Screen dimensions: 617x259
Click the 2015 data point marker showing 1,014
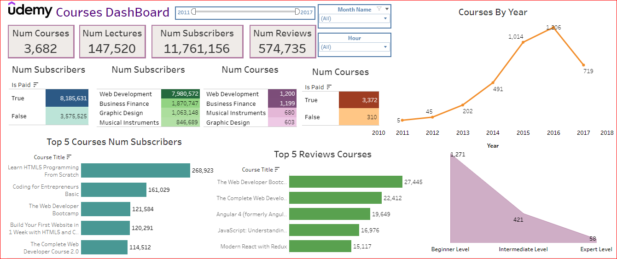point(523,42)
